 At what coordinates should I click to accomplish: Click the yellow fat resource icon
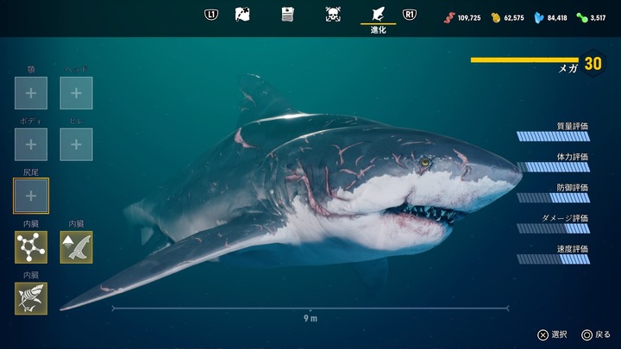click(495, 18)
